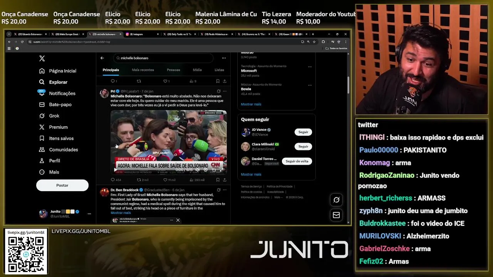Screen dimensions: 493x277
Task: Open Microsoft trending topic
Action: pyautogui.click(x=249, y=71)
